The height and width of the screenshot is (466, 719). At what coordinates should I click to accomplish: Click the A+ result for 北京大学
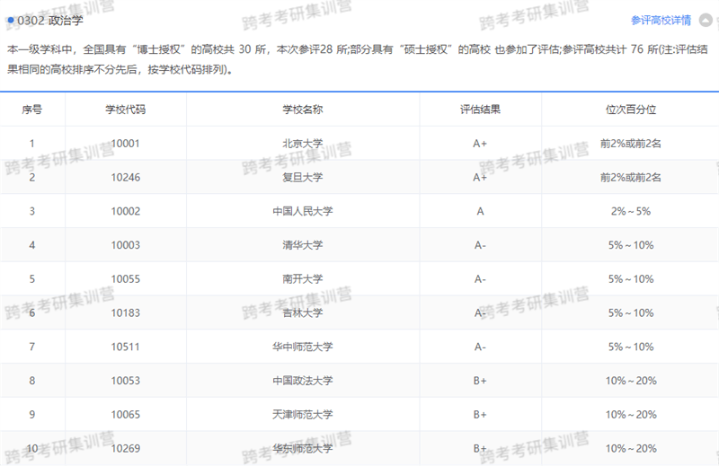(x=480, y=144)
